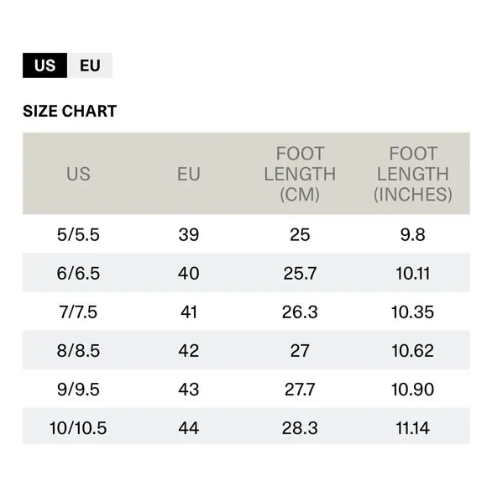The height and width of the screenshot is (487, 487).
Task: Click the 10.35 inches foot length cell
Action: pyautogui.click(x=412, y=312)
